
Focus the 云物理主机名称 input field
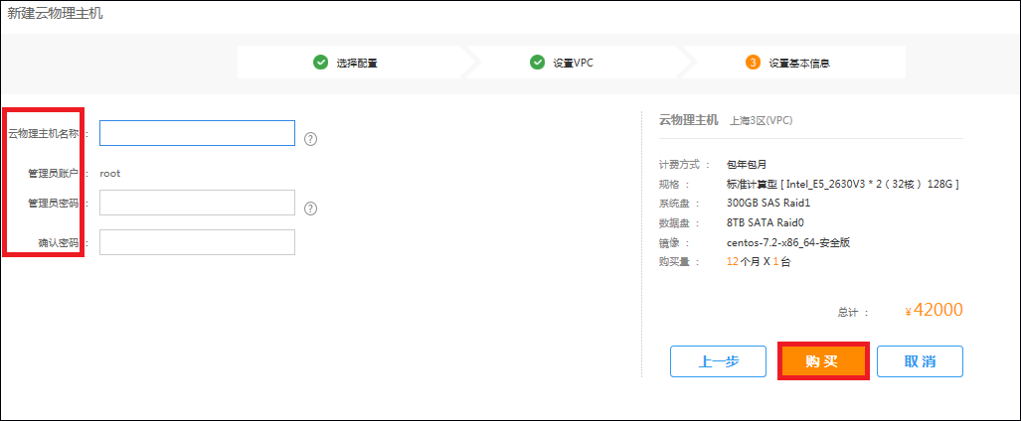tap(197, 133)
